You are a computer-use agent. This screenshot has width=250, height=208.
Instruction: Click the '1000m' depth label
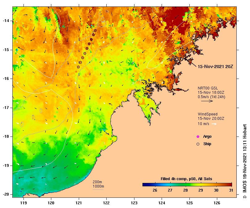[x=98, y=186]
